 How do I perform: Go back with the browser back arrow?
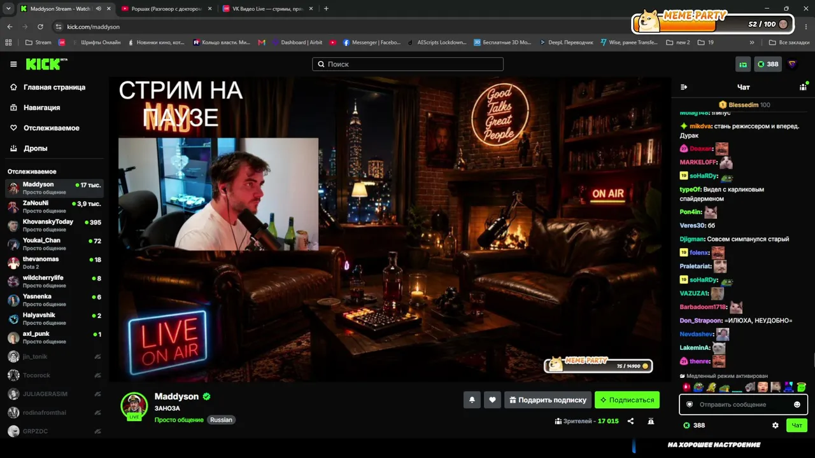pos(10,27)
